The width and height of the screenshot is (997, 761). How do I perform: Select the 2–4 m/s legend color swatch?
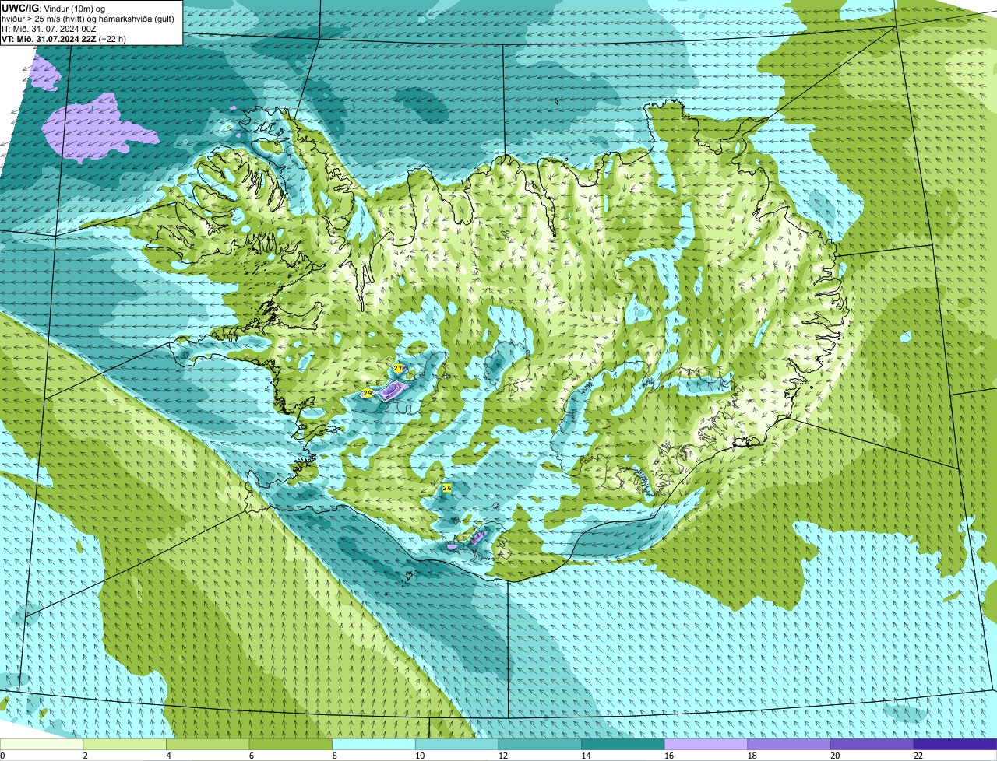(x=125, y=744)
